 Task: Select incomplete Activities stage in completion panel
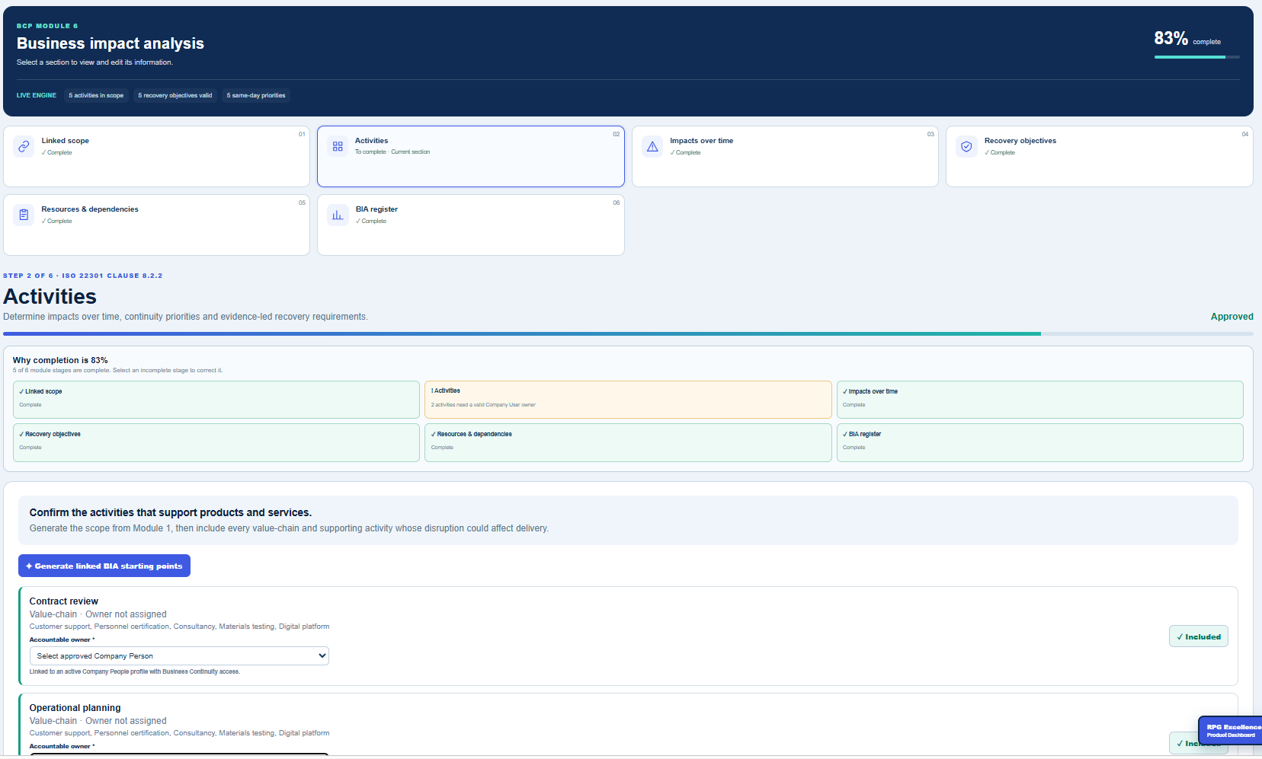click(x=628, y=400)
